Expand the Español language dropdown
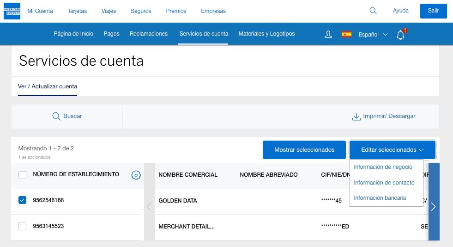453x247 pixels. pyautogui.click(x=373, y=35)
